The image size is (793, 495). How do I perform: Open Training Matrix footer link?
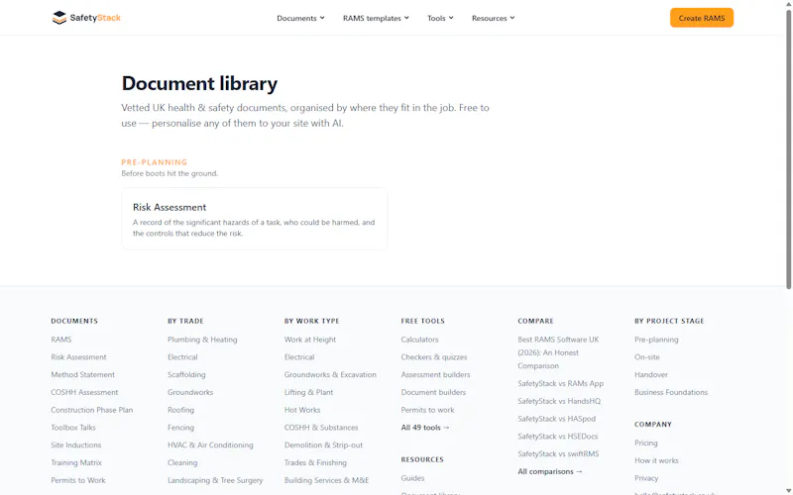tap(76, 462)
